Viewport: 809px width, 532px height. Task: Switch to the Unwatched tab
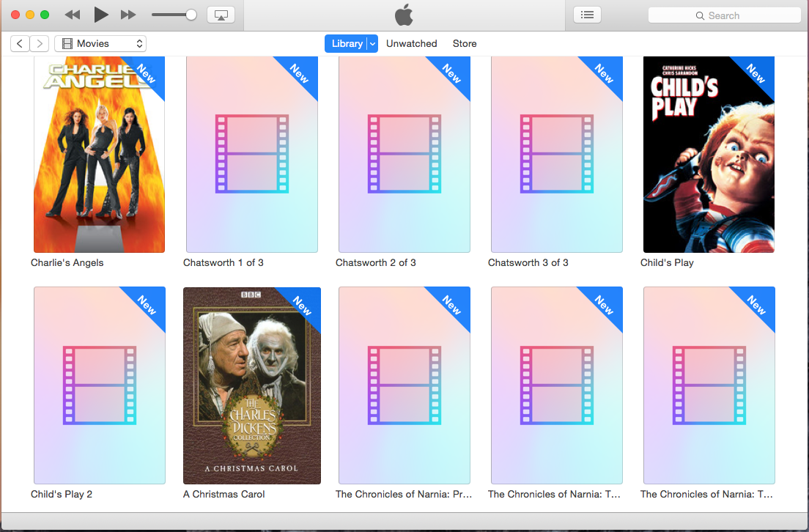(411, 43)
